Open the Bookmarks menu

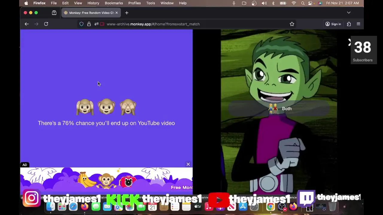(114, 3)
